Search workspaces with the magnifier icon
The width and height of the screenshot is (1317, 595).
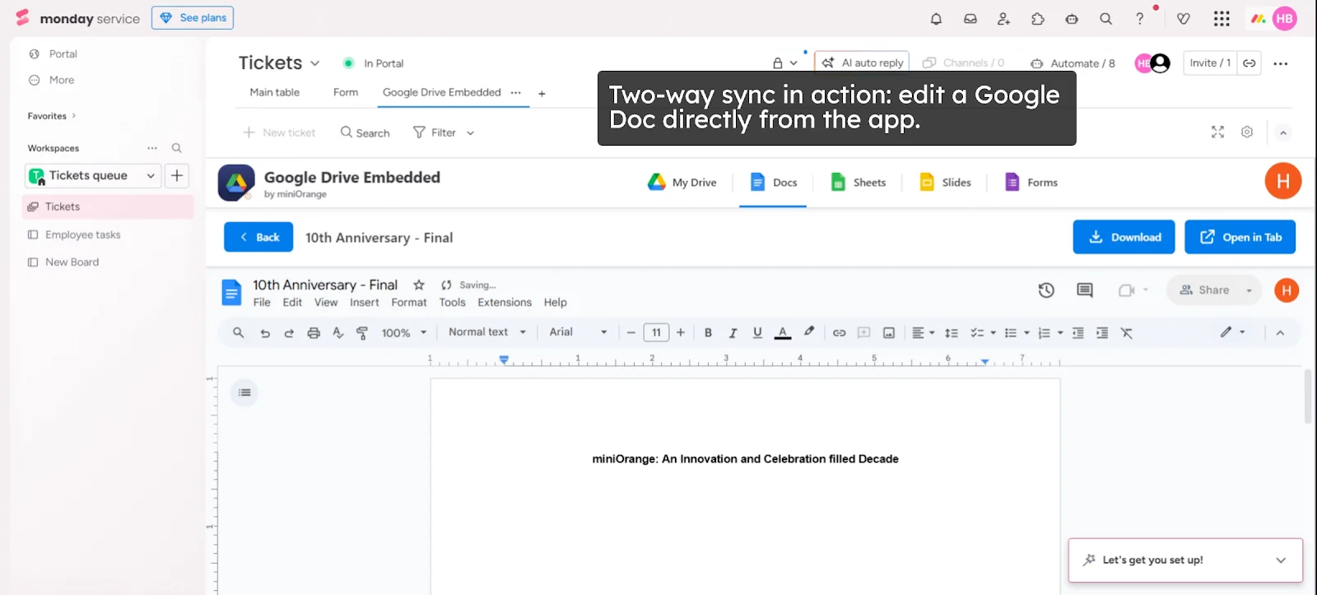(x=176, y=148)
